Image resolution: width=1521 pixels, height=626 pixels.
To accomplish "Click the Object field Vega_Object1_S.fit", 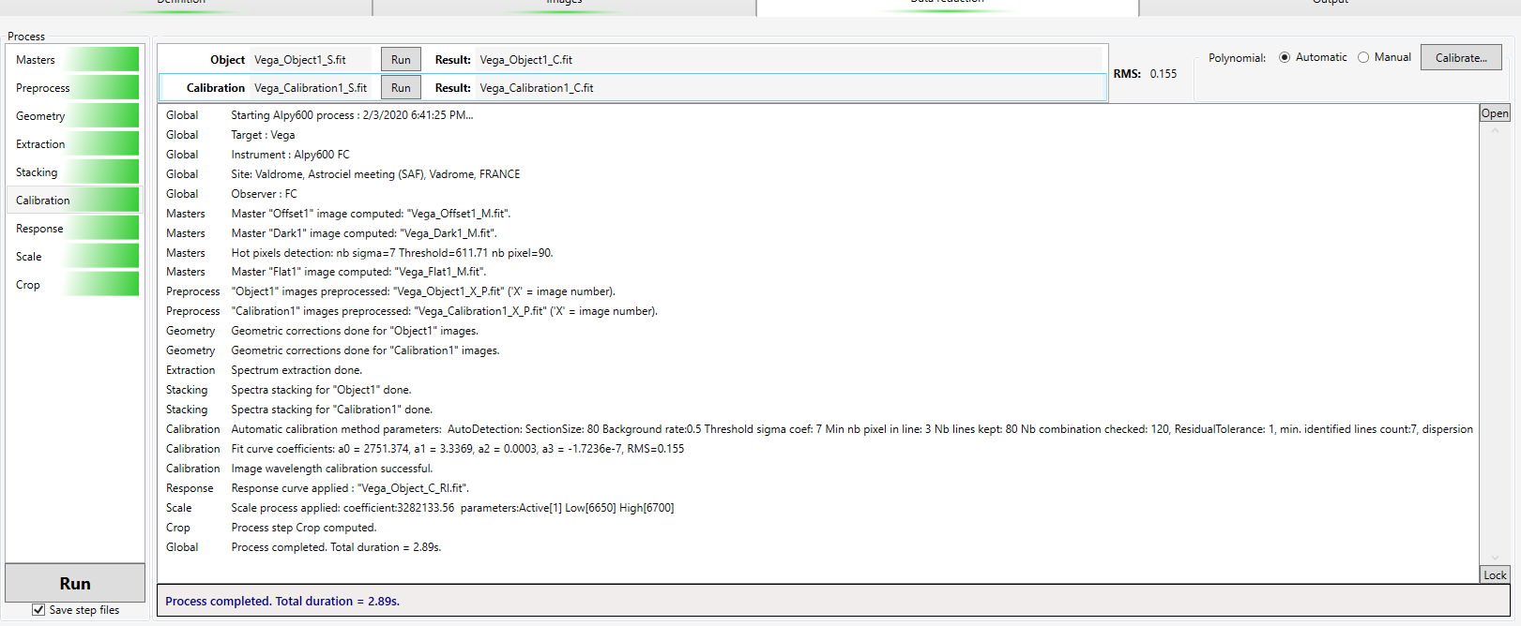I will (x=311, y=60).
